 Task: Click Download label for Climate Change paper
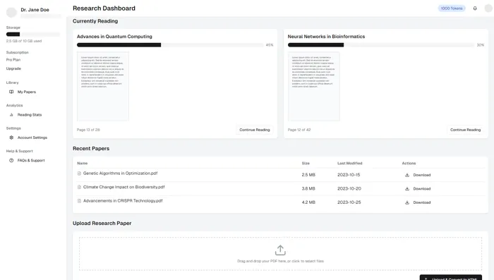click(x=422, y=188)
